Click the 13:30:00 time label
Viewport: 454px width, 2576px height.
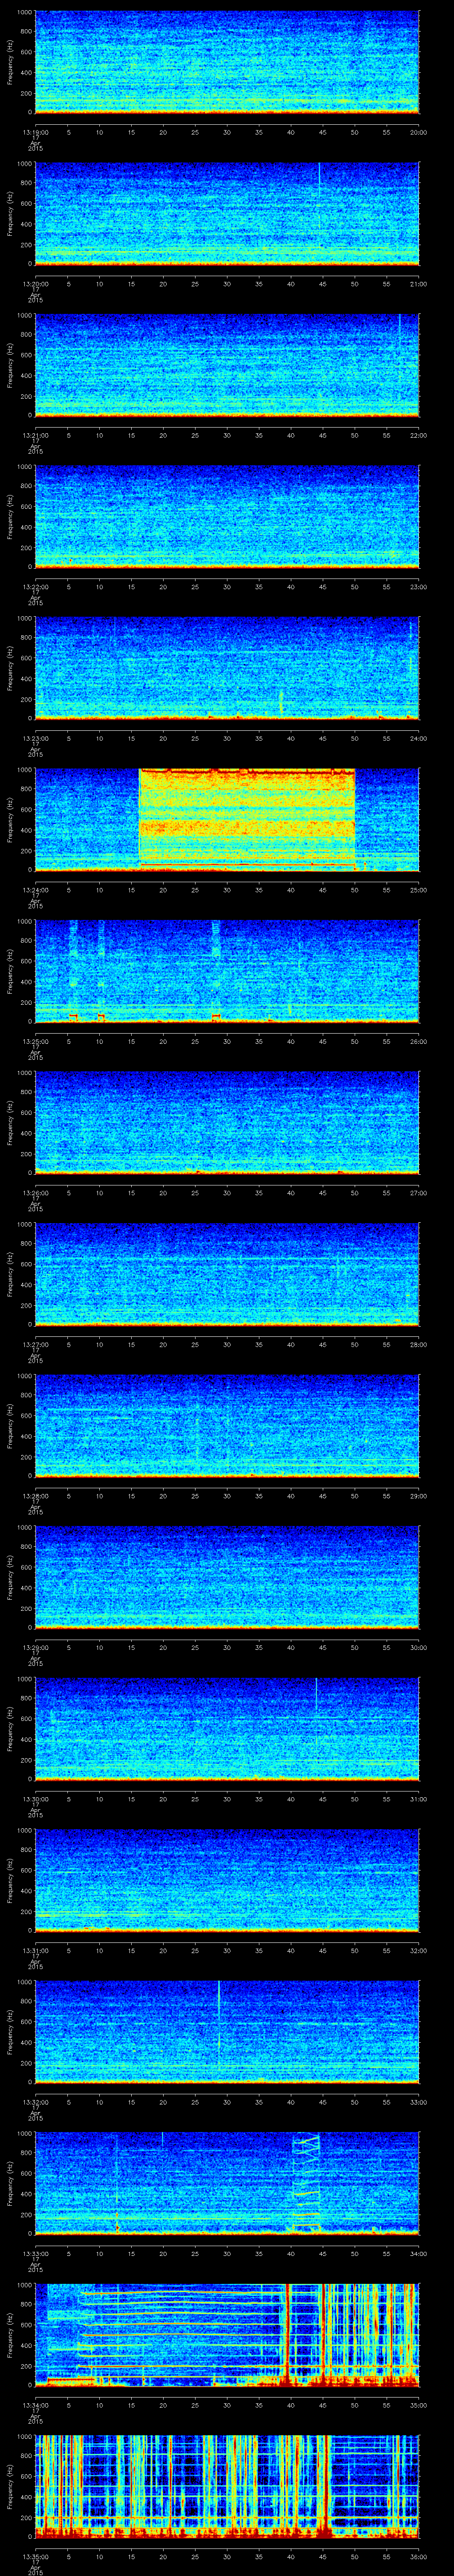(35, 1799)
